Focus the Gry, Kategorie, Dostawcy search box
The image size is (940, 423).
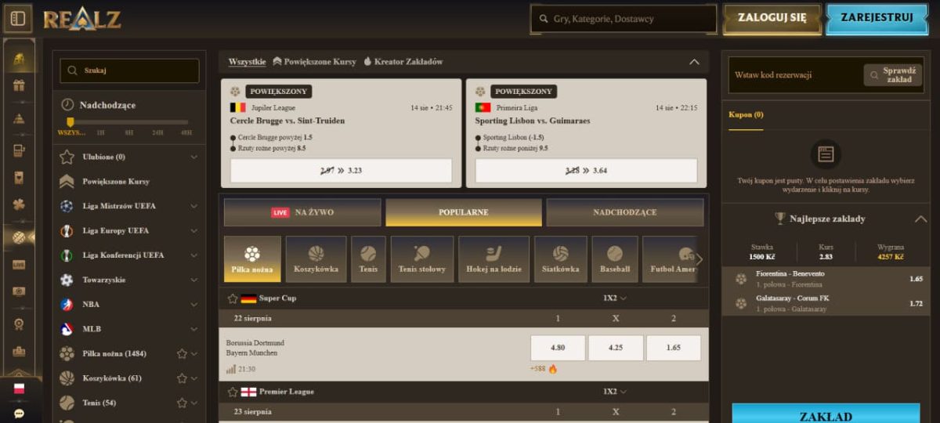pyautogui.click(x=624, y=19)
